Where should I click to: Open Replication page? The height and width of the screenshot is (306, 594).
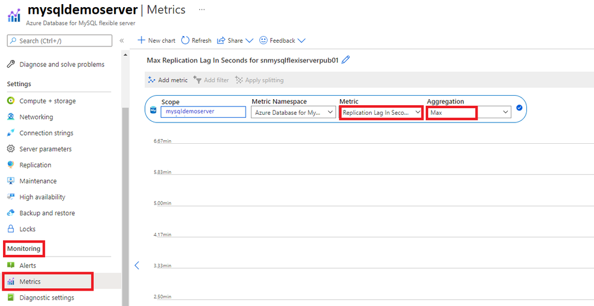pyautogui.click(x=35, y=165)
